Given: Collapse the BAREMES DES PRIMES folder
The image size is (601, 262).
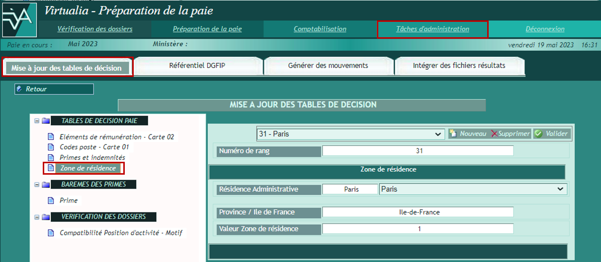Looking at the screenshot, I should tap(37, 185).
